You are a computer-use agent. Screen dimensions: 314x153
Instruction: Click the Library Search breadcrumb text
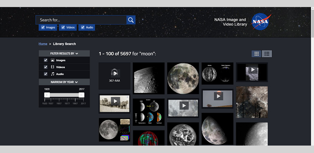tap(64, 44)
